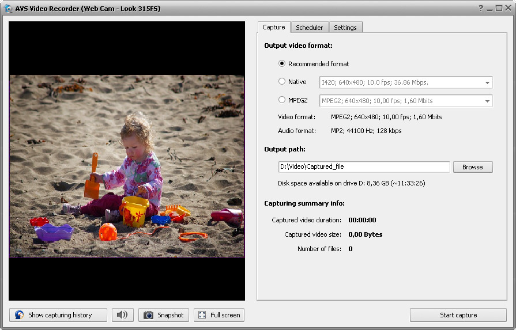Image resolution: width=516 pixels, height=330 pixels.
Task: Minimize the AVS Video Recorder window
Action: [x=490, y=9]
